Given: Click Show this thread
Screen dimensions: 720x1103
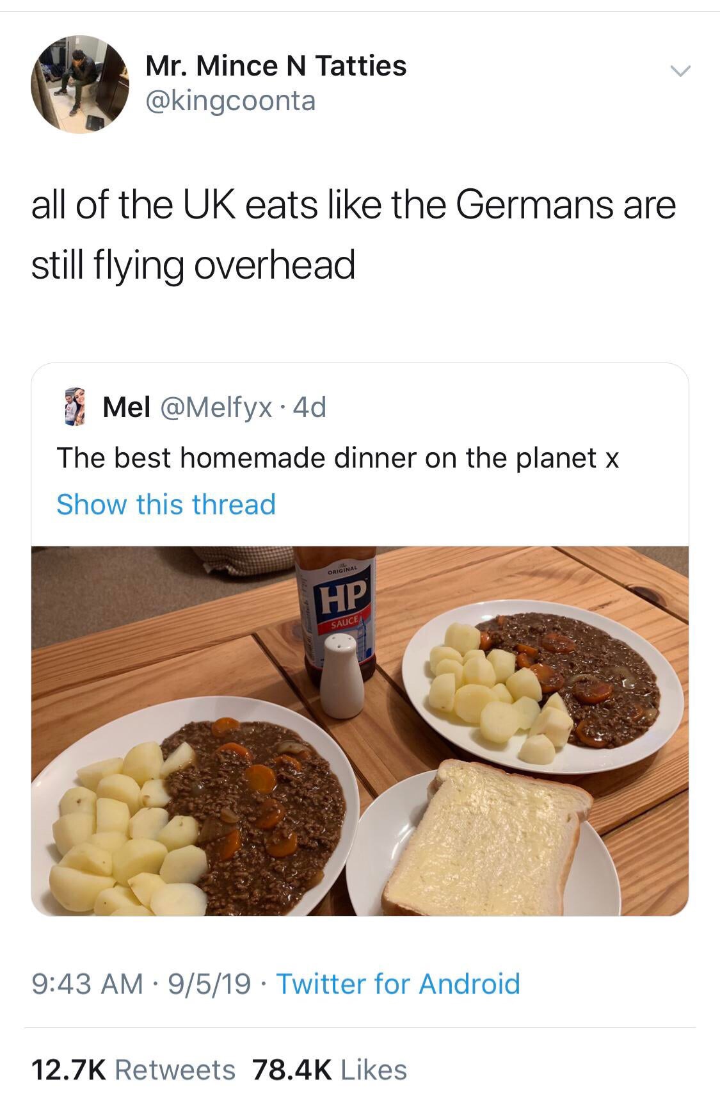Looking at the screenshot, I should coord(166,504).
